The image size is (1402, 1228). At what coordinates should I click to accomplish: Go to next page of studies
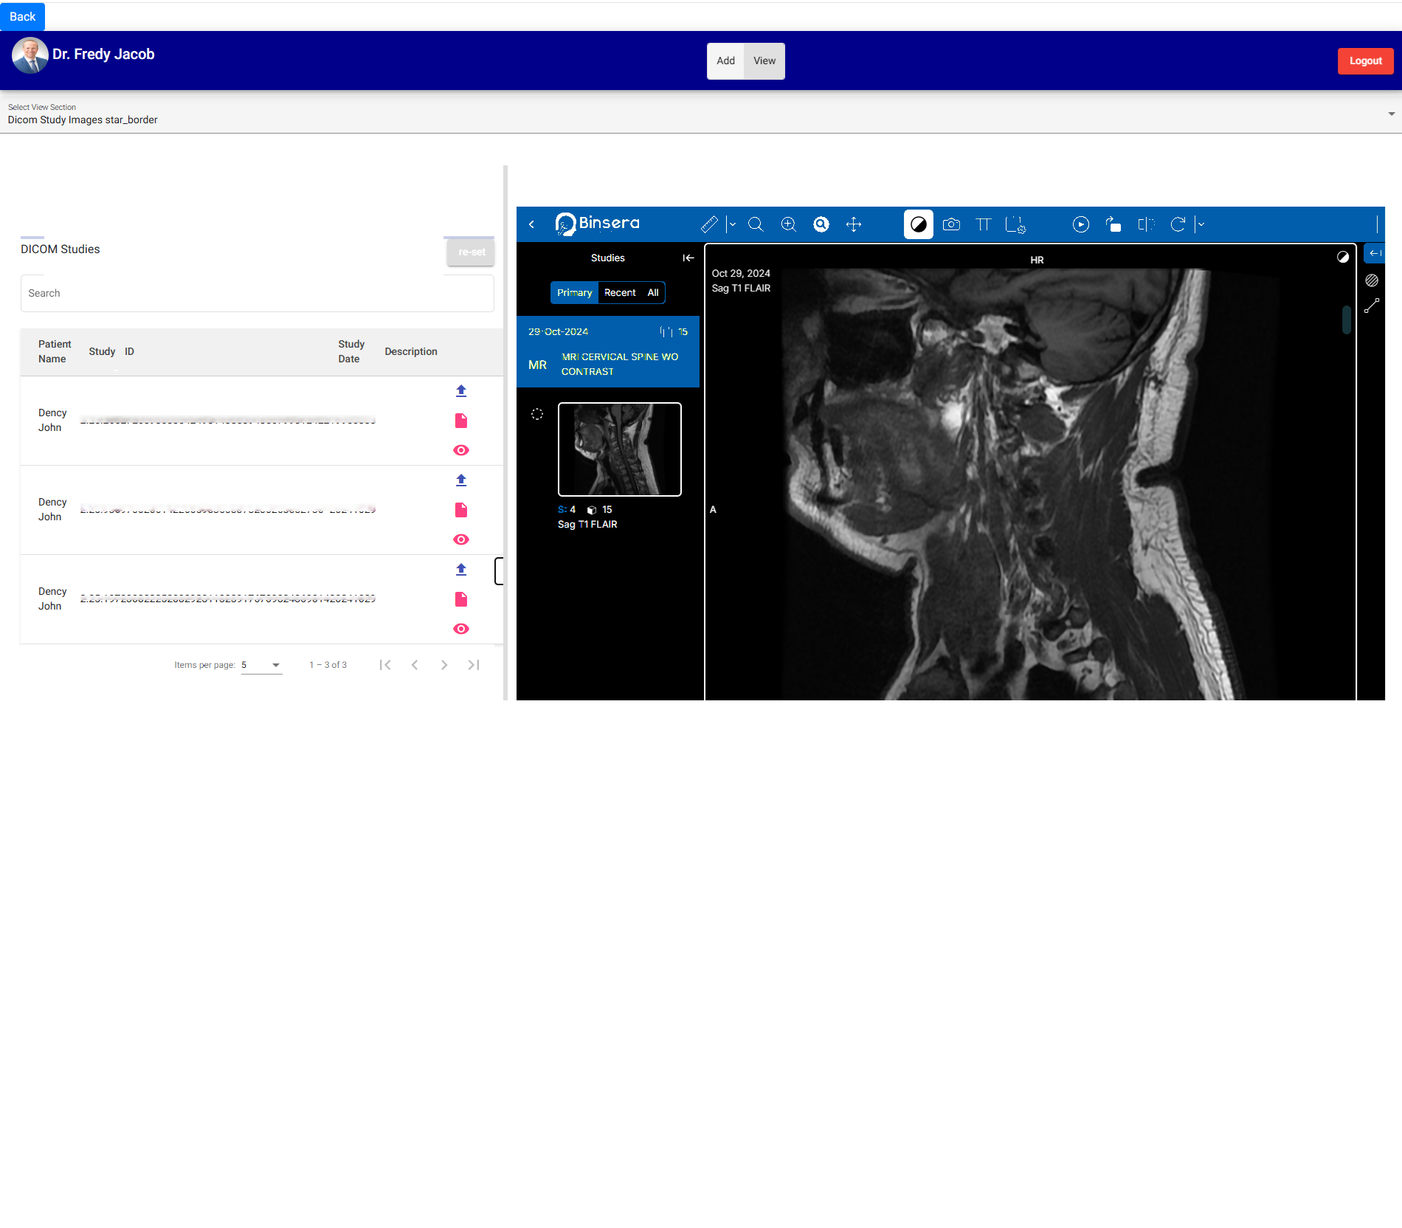[444, 665]
